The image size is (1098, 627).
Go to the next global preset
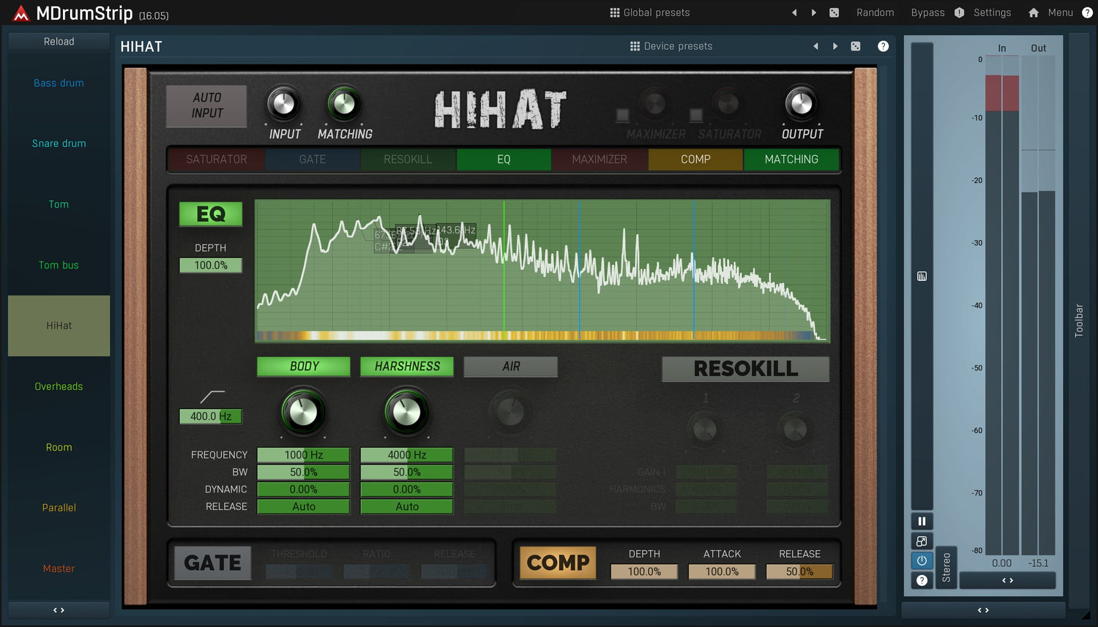814,12
